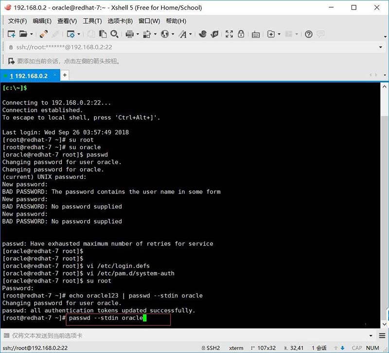389x353 pixels.
Task: Click the Paste icon
Action: click(x=103, y=35)
